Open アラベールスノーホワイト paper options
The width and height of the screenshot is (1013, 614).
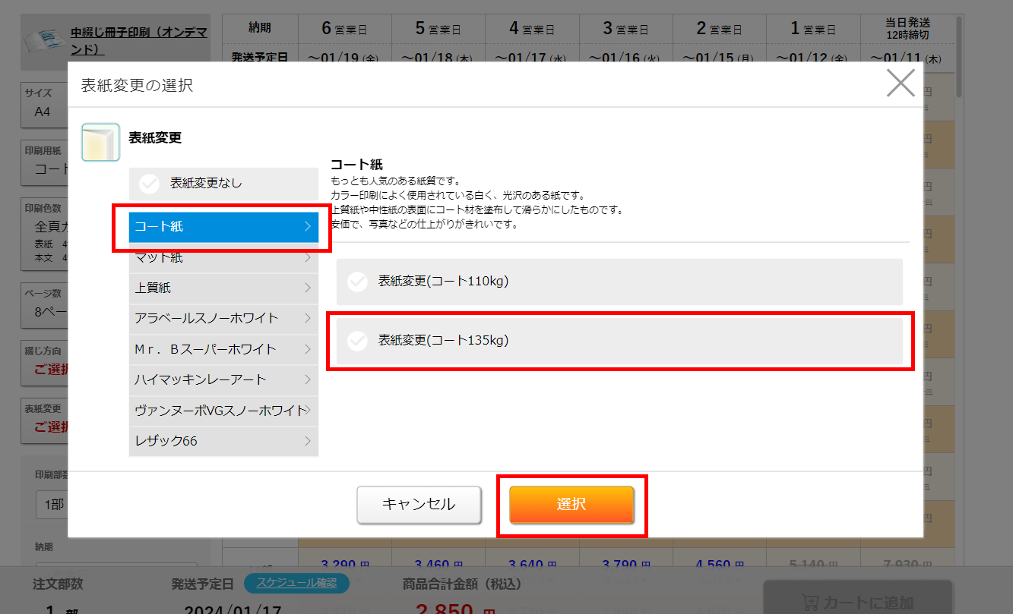(223, 318)
